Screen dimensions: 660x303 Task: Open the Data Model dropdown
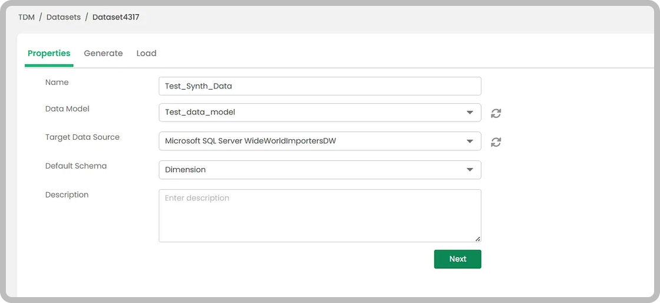pos(320,113)
